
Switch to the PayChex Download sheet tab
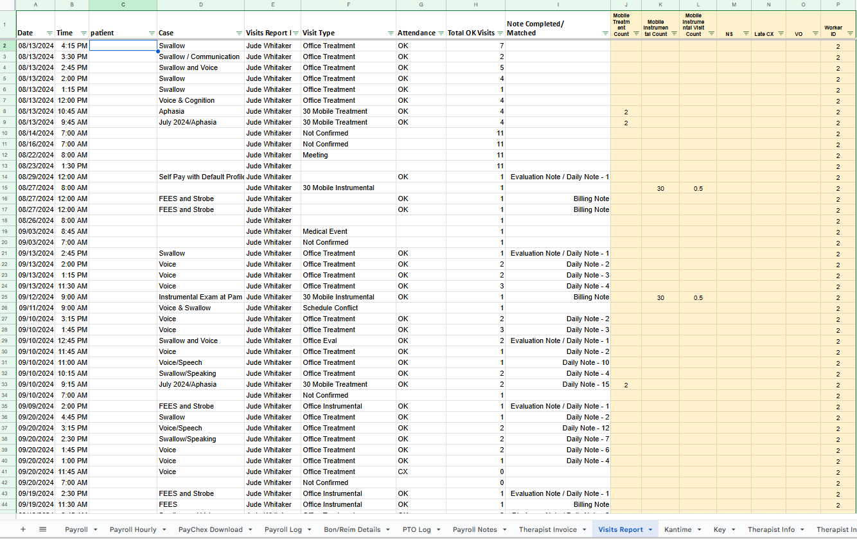(211, 530)
